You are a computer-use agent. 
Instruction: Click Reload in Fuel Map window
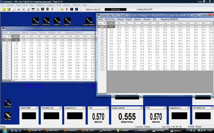pos(25,33)
